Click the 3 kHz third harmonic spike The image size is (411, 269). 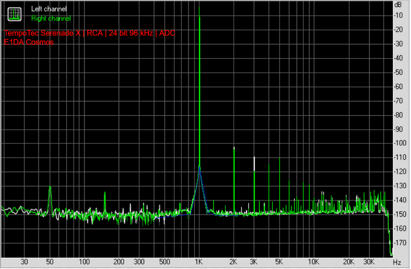pyautogui.click(x=254, y=186)
